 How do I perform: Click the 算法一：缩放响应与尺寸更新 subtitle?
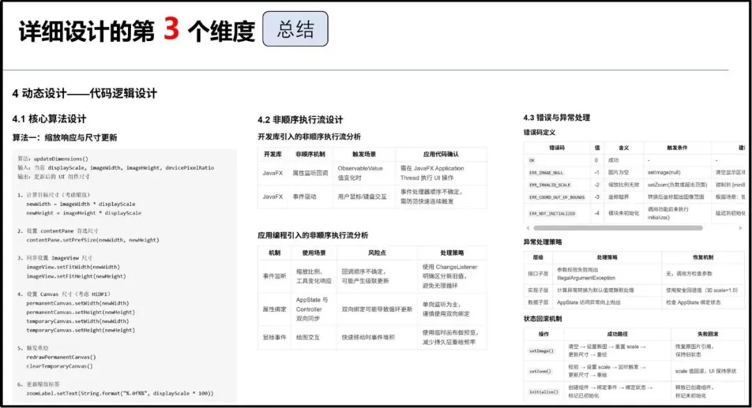point(65,138)
